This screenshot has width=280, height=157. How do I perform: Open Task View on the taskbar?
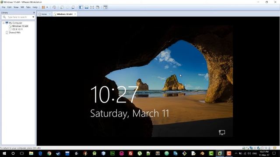22,153
